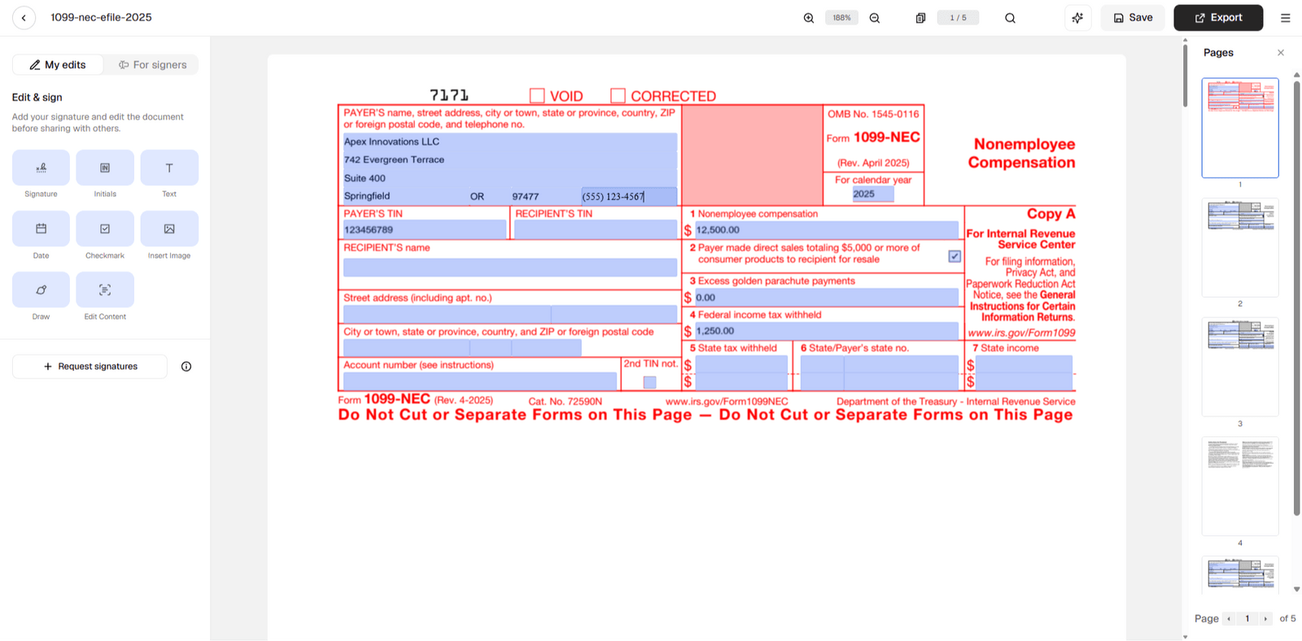The image size is (1302, 641).
Task: Go to the previous page arrow
Action: tap(1229, 619)
